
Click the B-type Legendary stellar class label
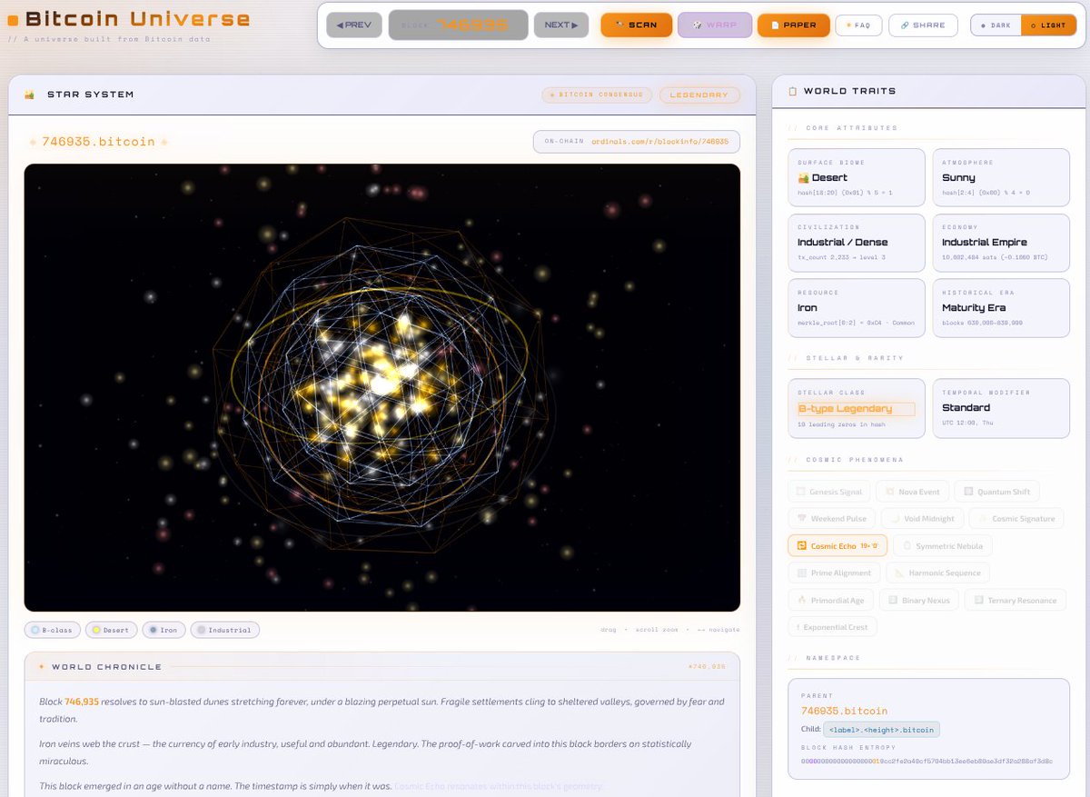coord(857,409)
